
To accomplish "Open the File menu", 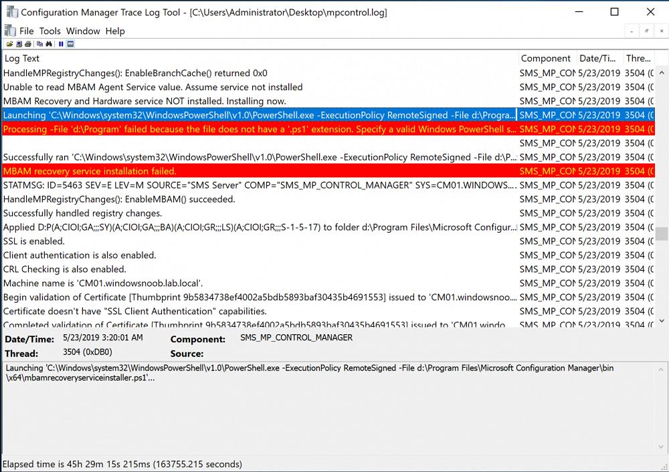I will pyautogui.click(x=27, y=31).
